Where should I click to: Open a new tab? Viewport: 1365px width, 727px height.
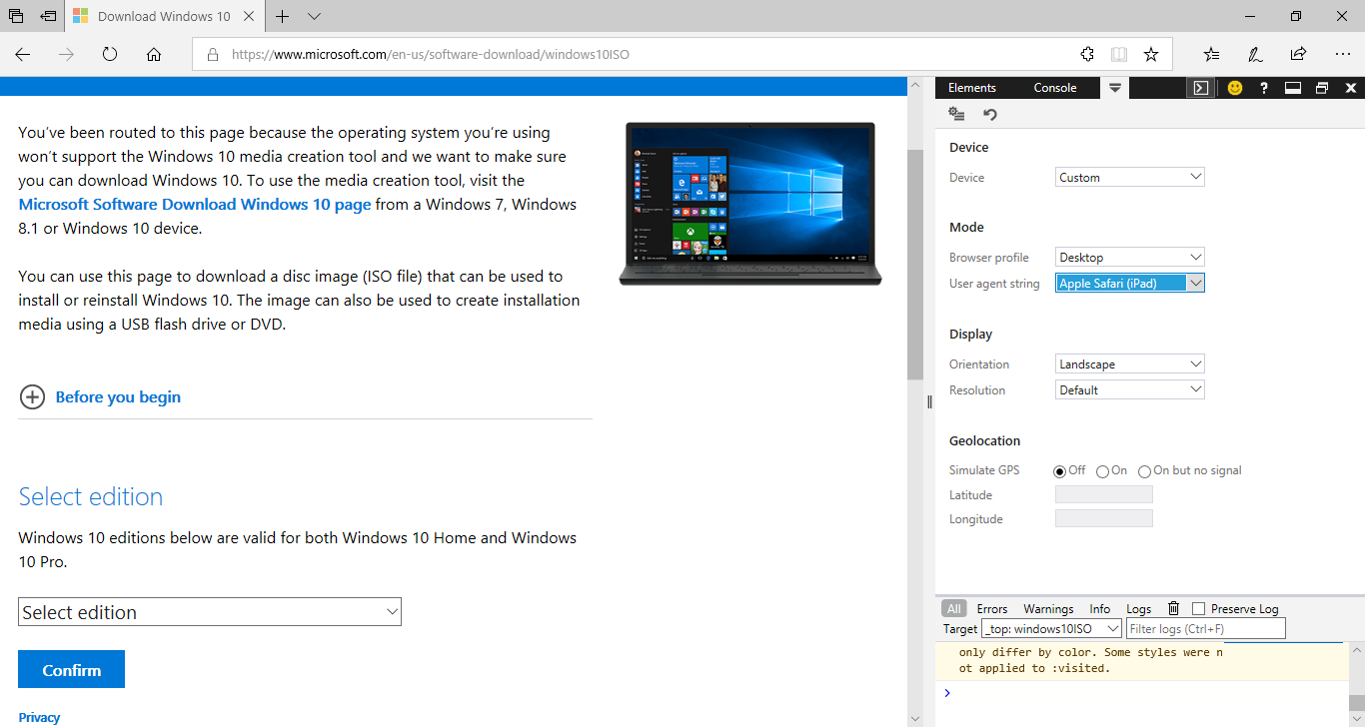(283, 16)
